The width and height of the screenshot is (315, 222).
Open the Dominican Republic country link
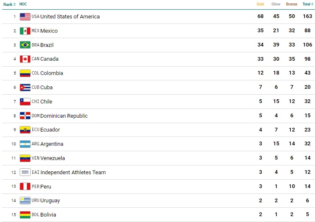coord(64,116)
